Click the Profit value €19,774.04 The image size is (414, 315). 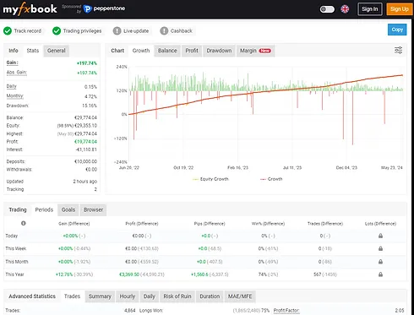85,142
